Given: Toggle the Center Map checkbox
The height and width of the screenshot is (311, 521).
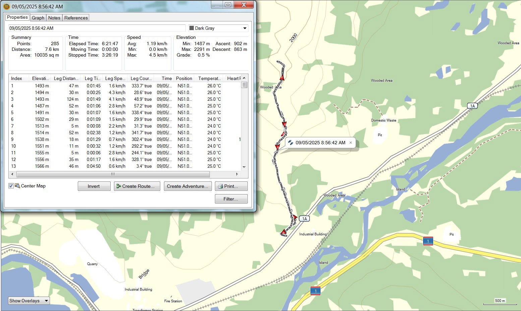Looking at the screenshot, I should tap(11, 186).
